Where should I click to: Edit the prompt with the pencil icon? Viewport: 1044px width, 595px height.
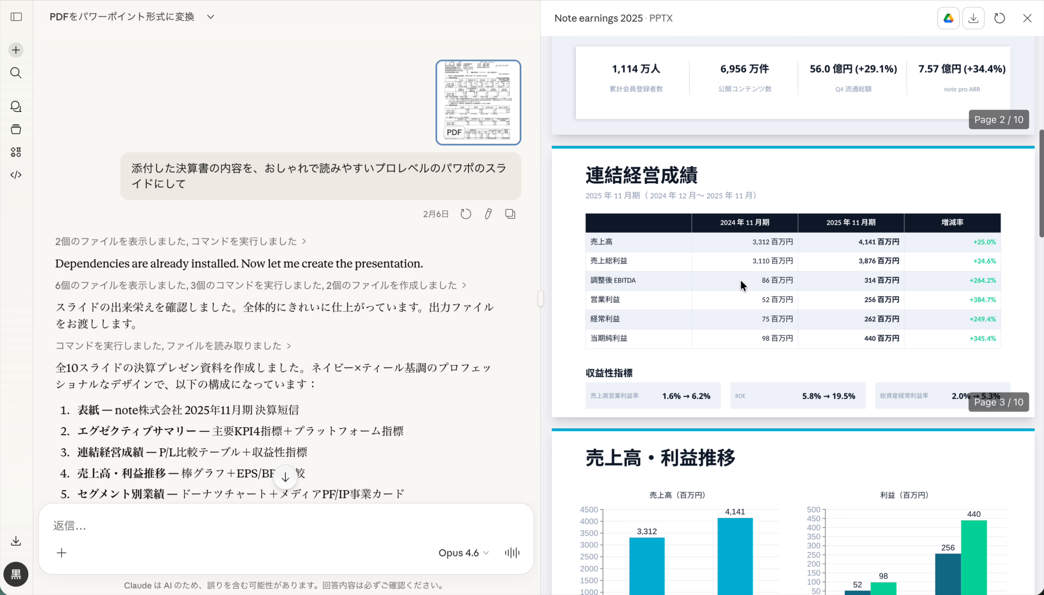(488, 213)
